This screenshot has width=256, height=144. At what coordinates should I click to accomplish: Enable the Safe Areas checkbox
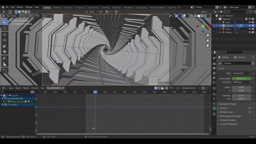click(221, 112)
